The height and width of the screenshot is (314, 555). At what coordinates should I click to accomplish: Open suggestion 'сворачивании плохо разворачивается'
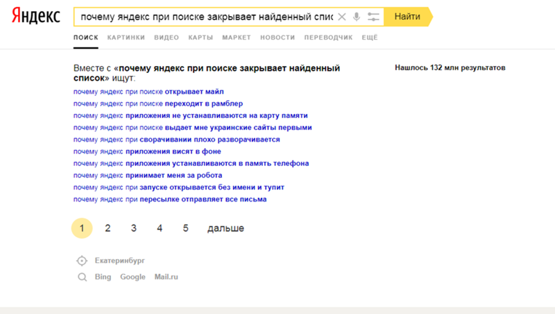pyautogui.click(x=177, y=140)
